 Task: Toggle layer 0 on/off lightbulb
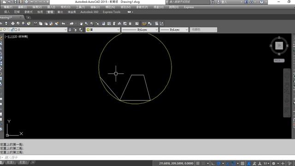tap(1, 30)
